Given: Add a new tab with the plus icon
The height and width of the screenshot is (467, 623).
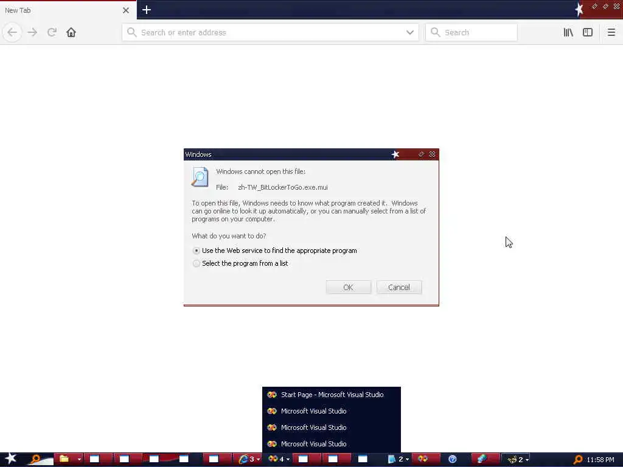Looking at the screenshot, I should pyautogui.click(x=146, y=10).
